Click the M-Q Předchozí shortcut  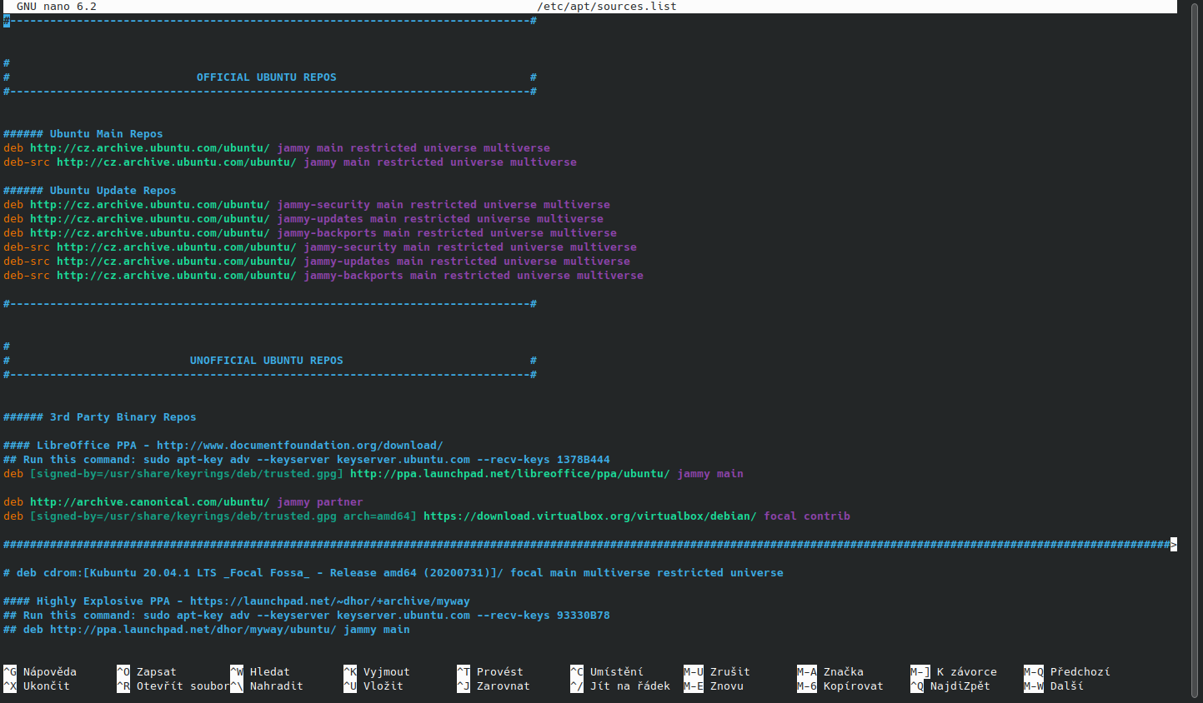pyautogui.click(x=1067, y=672)
